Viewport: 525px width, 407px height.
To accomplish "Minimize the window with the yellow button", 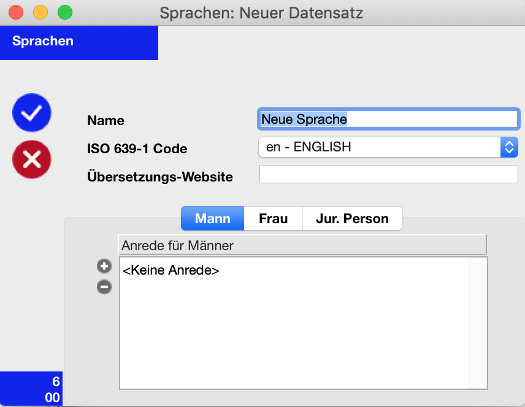I will point(40,12).
